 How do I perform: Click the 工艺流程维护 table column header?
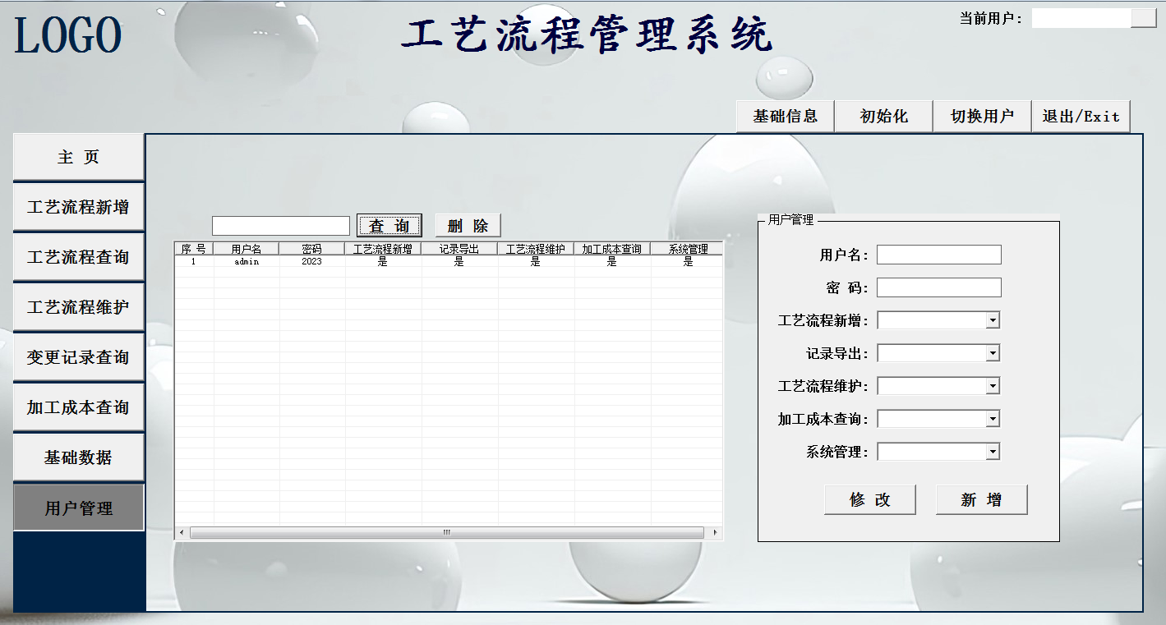536,249
